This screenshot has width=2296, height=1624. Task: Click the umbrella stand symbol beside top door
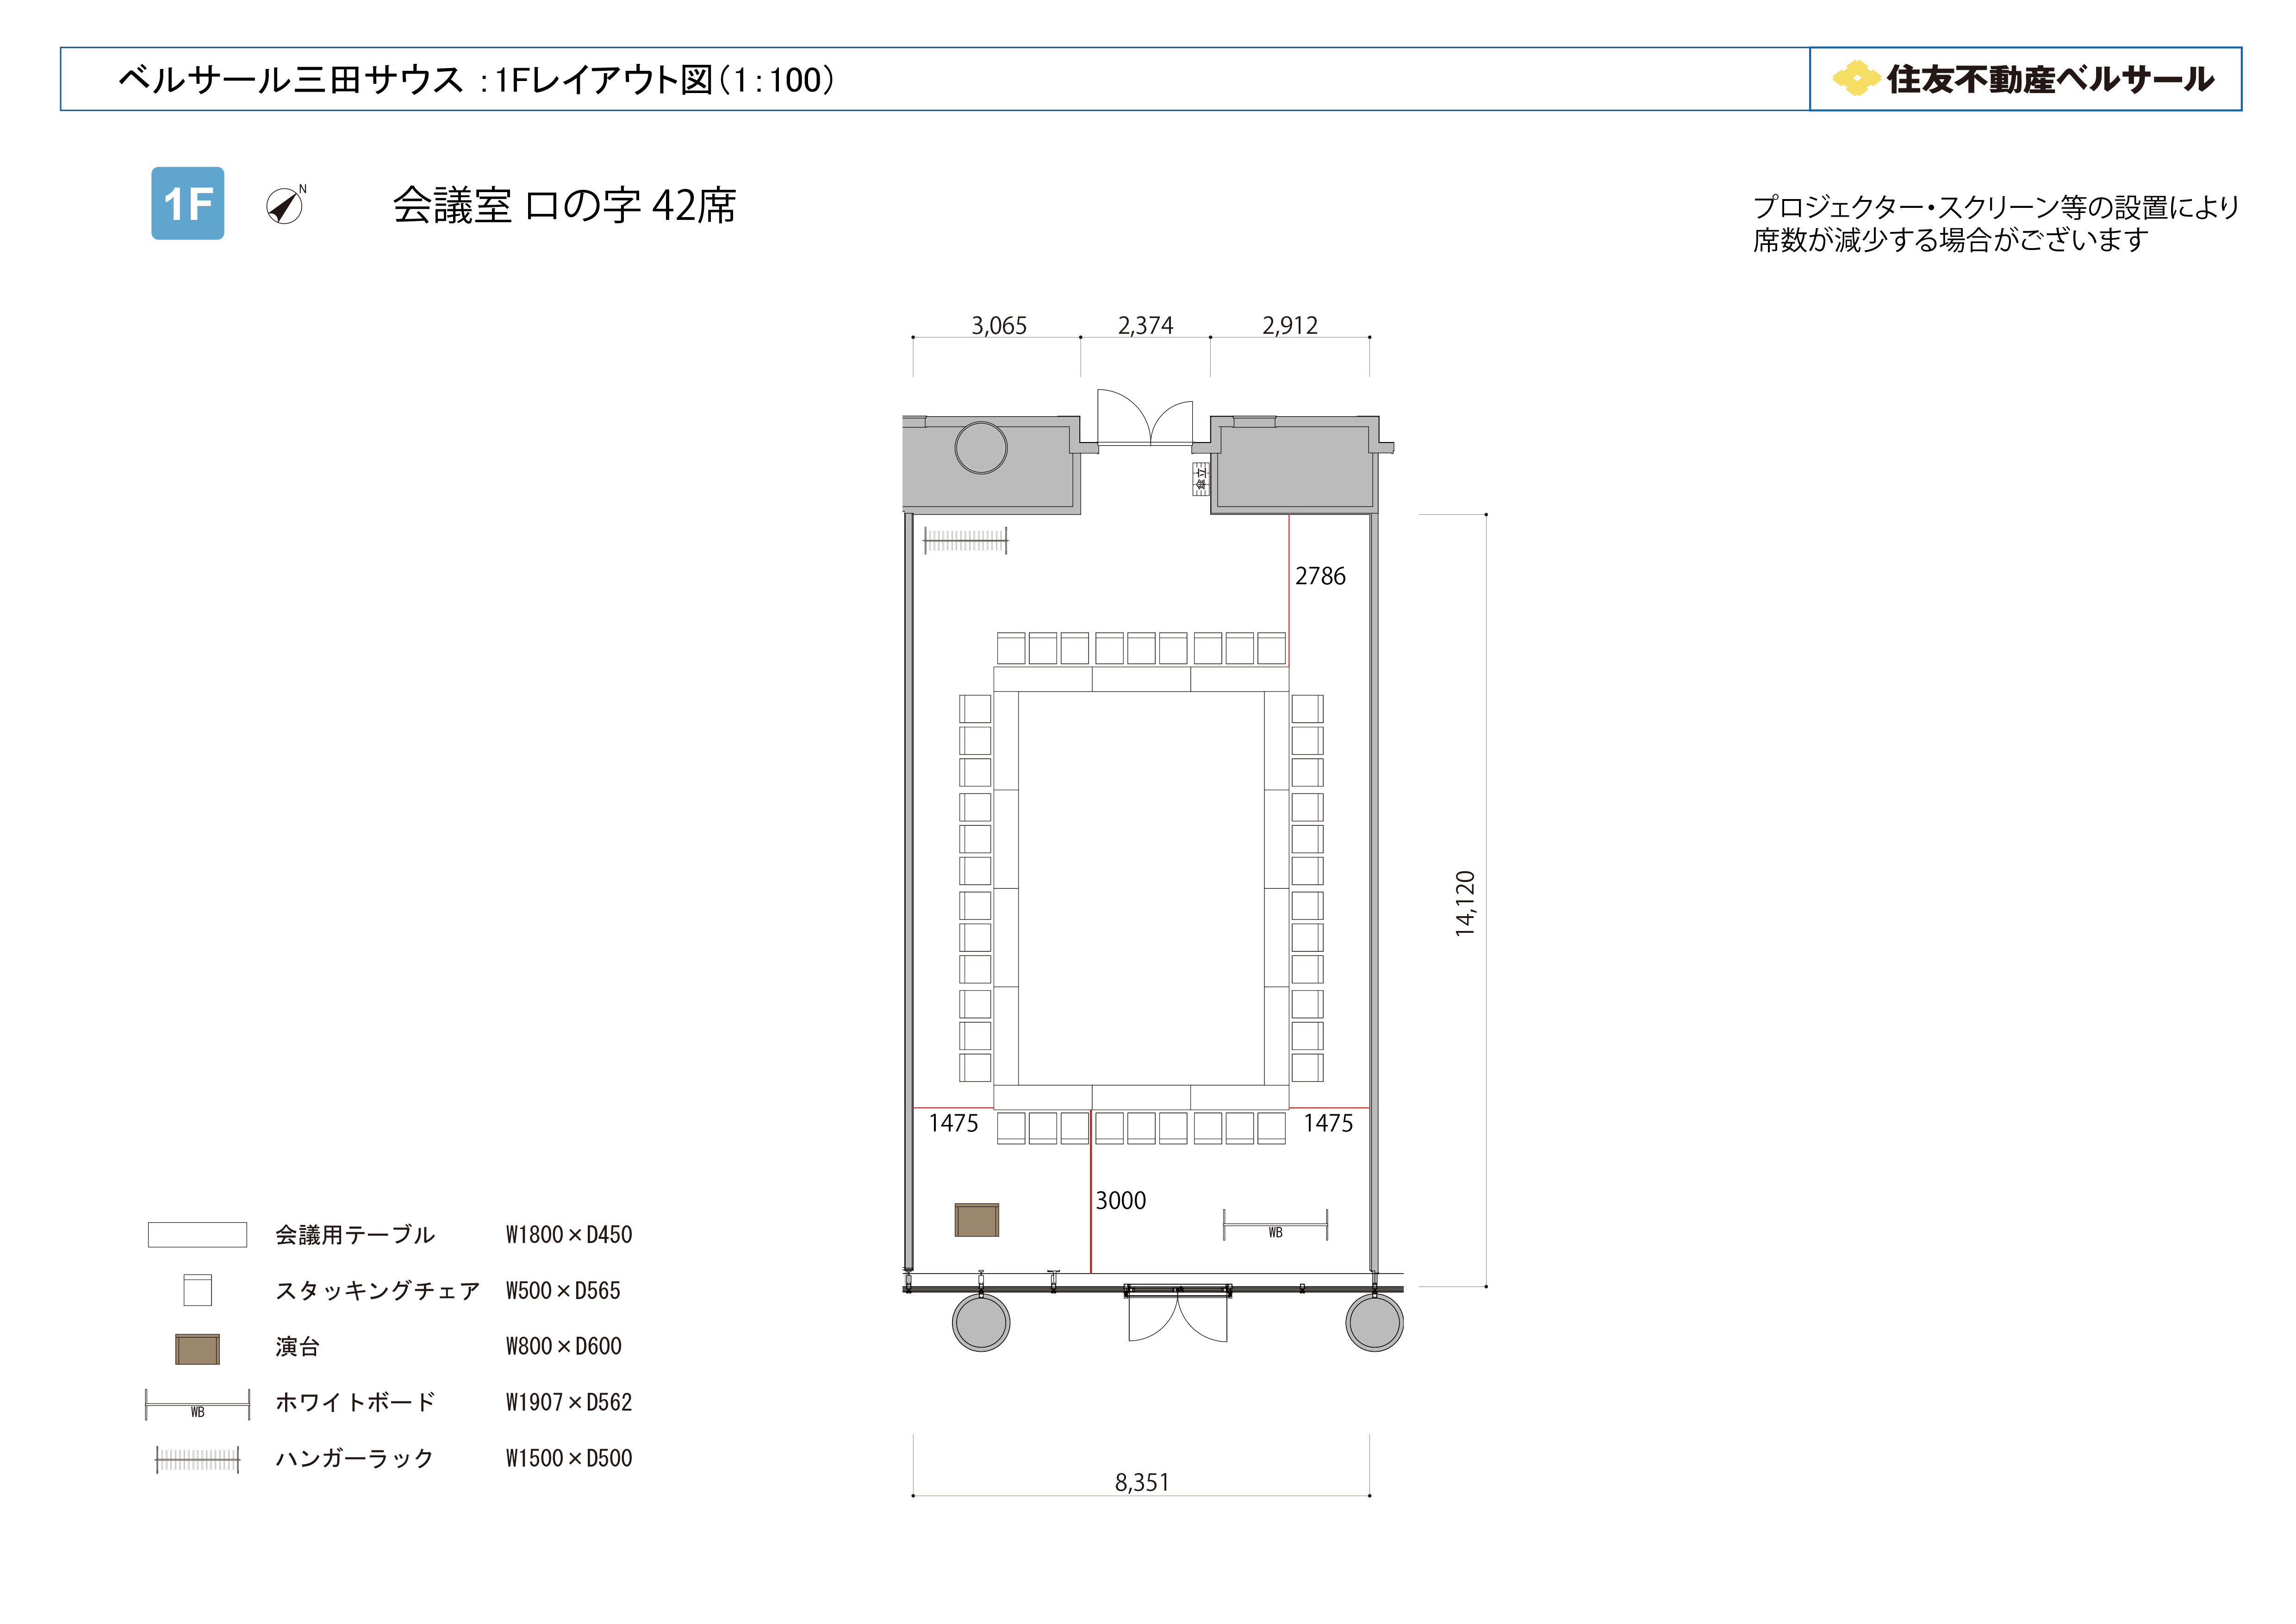(x=1201, y=479)
